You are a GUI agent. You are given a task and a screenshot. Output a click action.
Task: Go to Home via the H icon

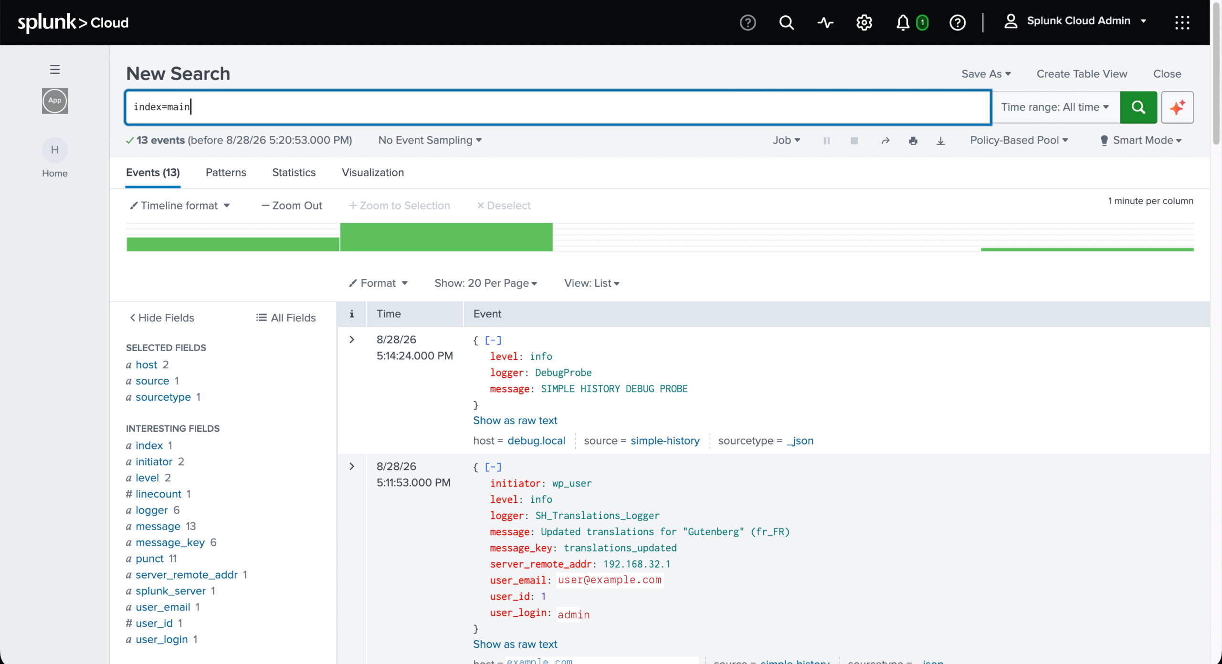coord(55,150)
